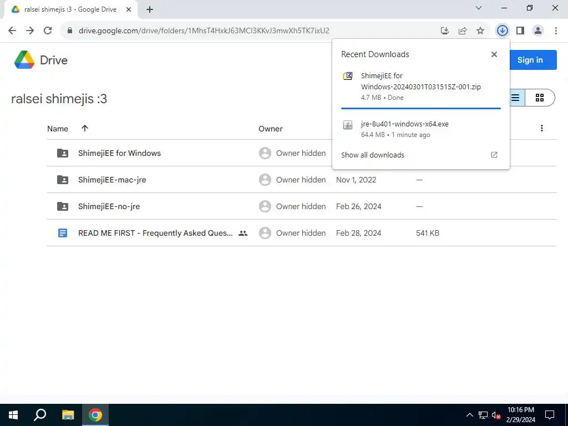Click the tab search chevron

(479, 8)
